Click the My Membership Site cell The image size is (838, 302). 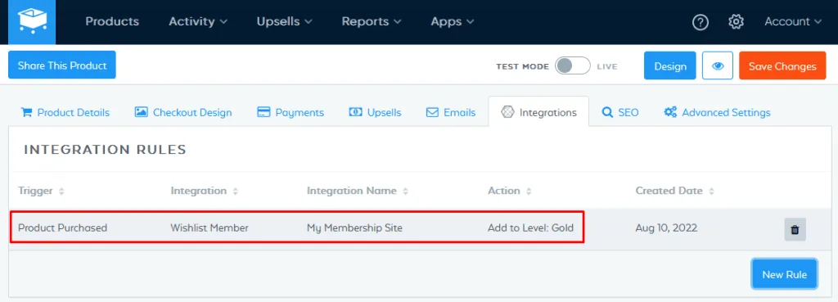click(354, 228)
